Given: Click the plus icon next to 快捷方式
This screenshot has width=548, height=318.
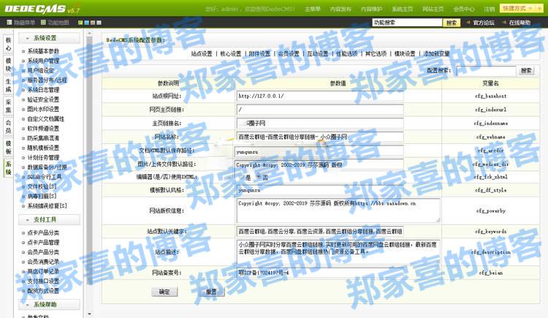Looking at the screenshot, I should 539,8.
